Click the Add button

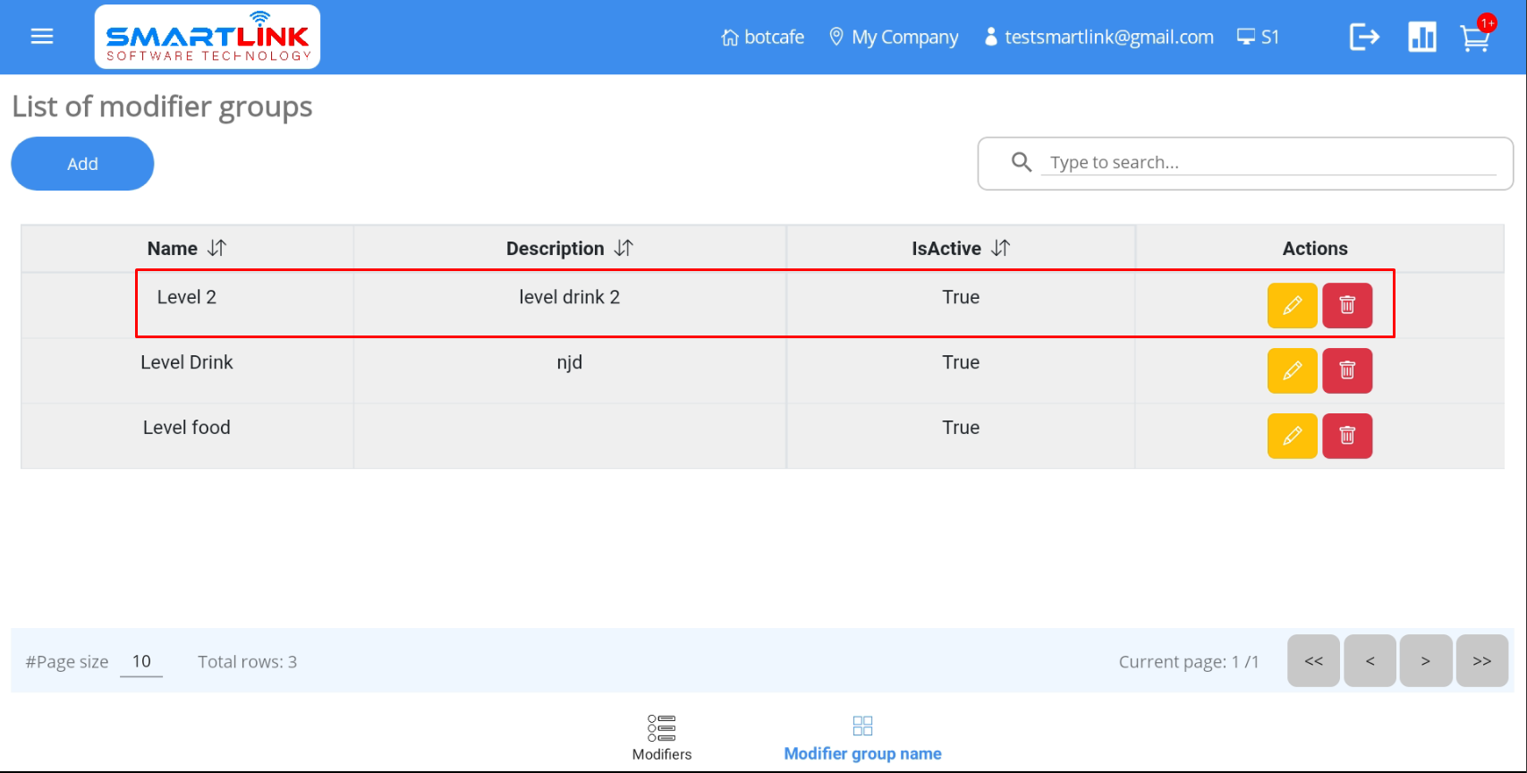pos(82,164)
